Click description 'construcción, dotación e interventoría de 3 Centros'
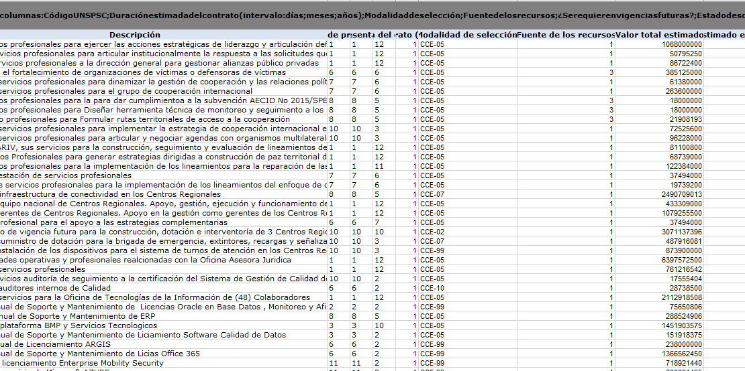 [x=164, y=232]
